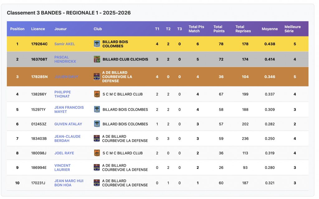This screenshot has width=319, height=199.
Task: Click licence number 179264C
Action: (39, 44)
